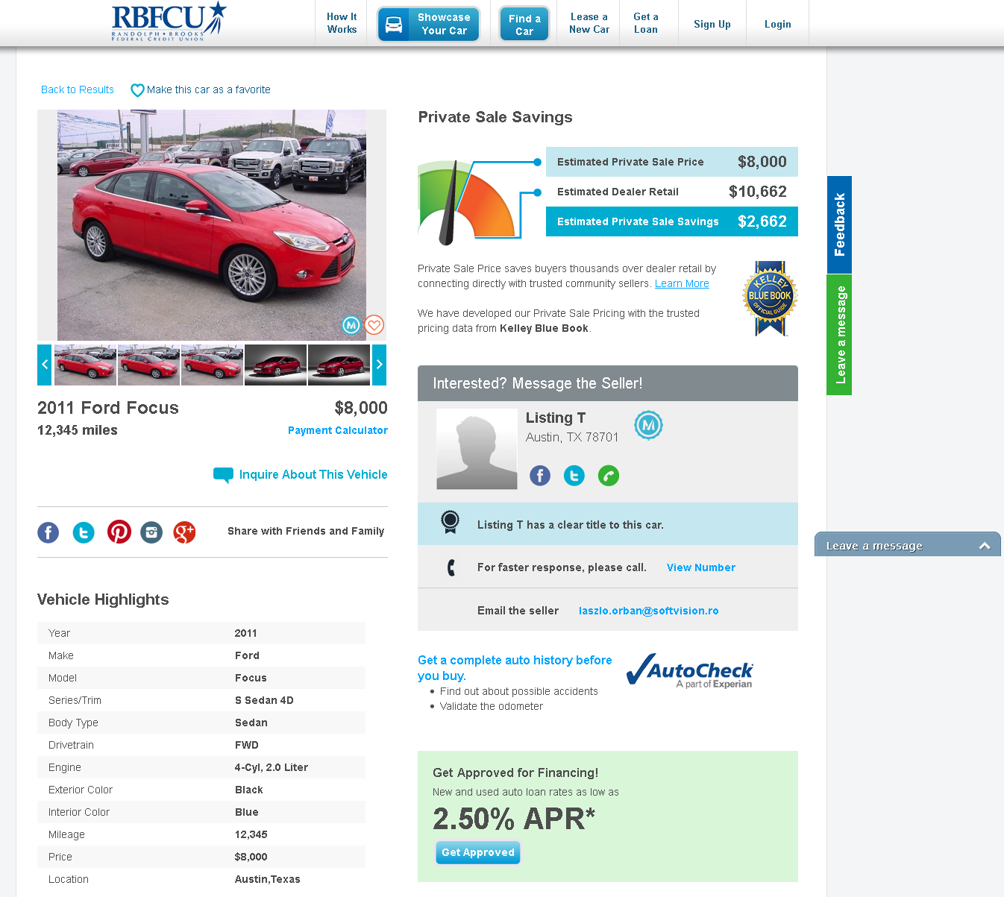Click the Private Sale Savings heading
Image resolution: width=1004 pixels, height=897 pixels.
tap(495, 117)
